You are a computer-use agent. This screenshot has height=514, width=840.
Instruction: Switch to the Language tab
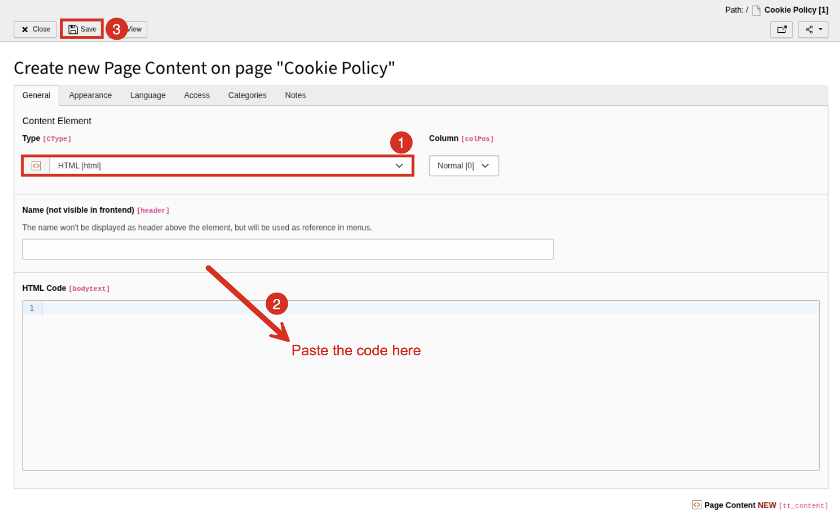[148, 95]
